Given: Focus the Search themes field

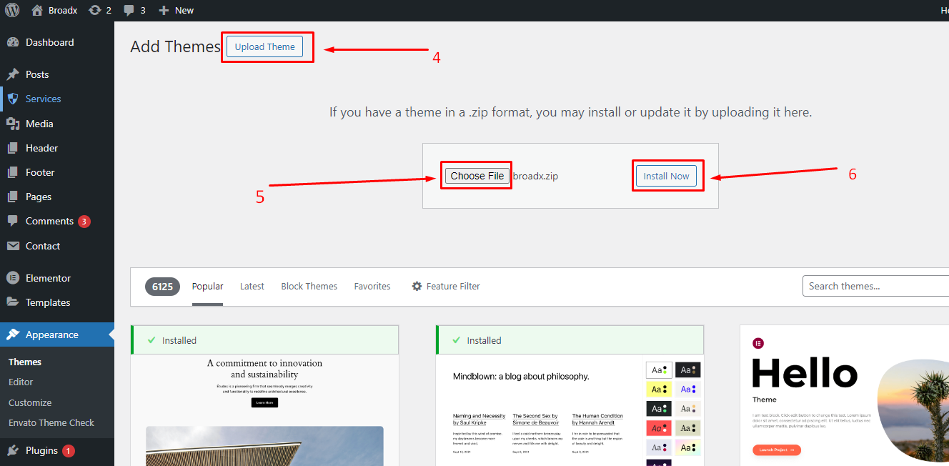Looking at the screenshot, I should (x=876, y=286).
